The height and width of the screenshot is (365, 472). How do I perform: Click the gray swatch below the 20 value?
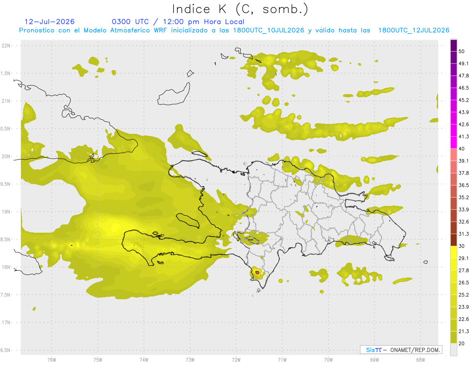pos(454,350)
